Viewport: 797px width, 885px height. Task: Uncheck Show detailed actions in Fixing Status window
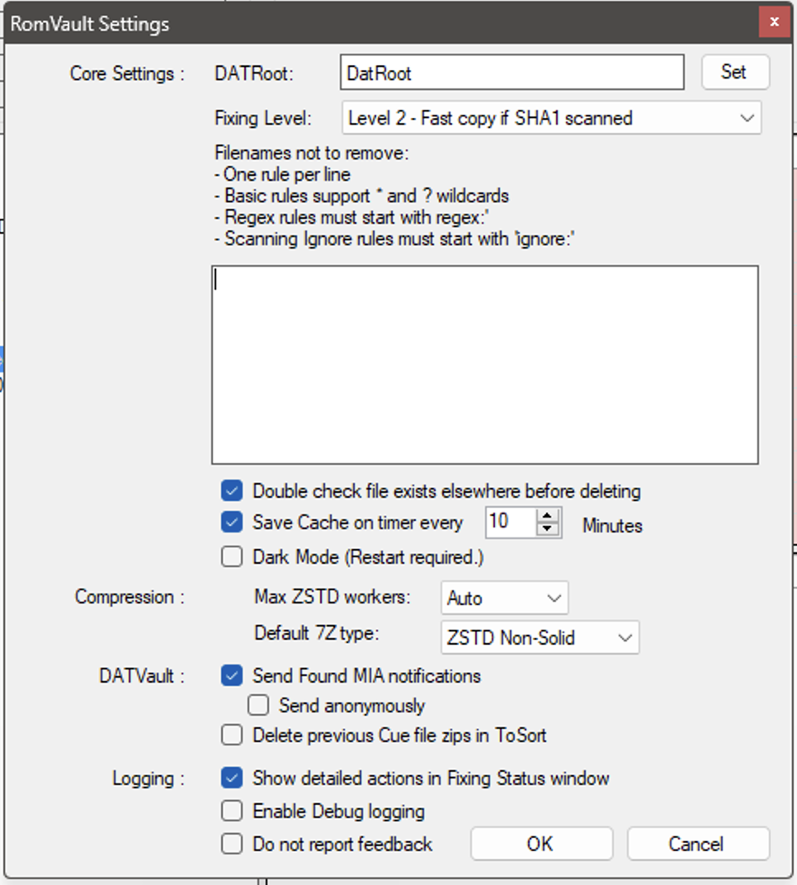tap(232, 779)
